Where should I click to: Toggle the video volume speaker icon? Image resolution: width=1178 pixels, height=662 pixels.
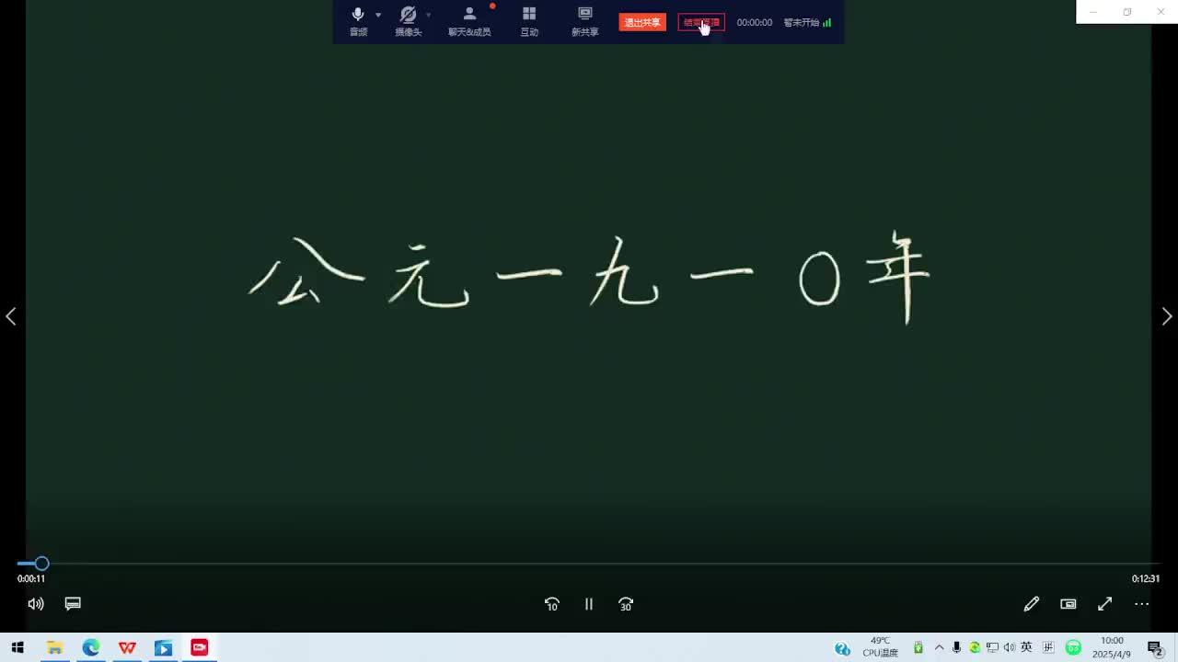36,604
